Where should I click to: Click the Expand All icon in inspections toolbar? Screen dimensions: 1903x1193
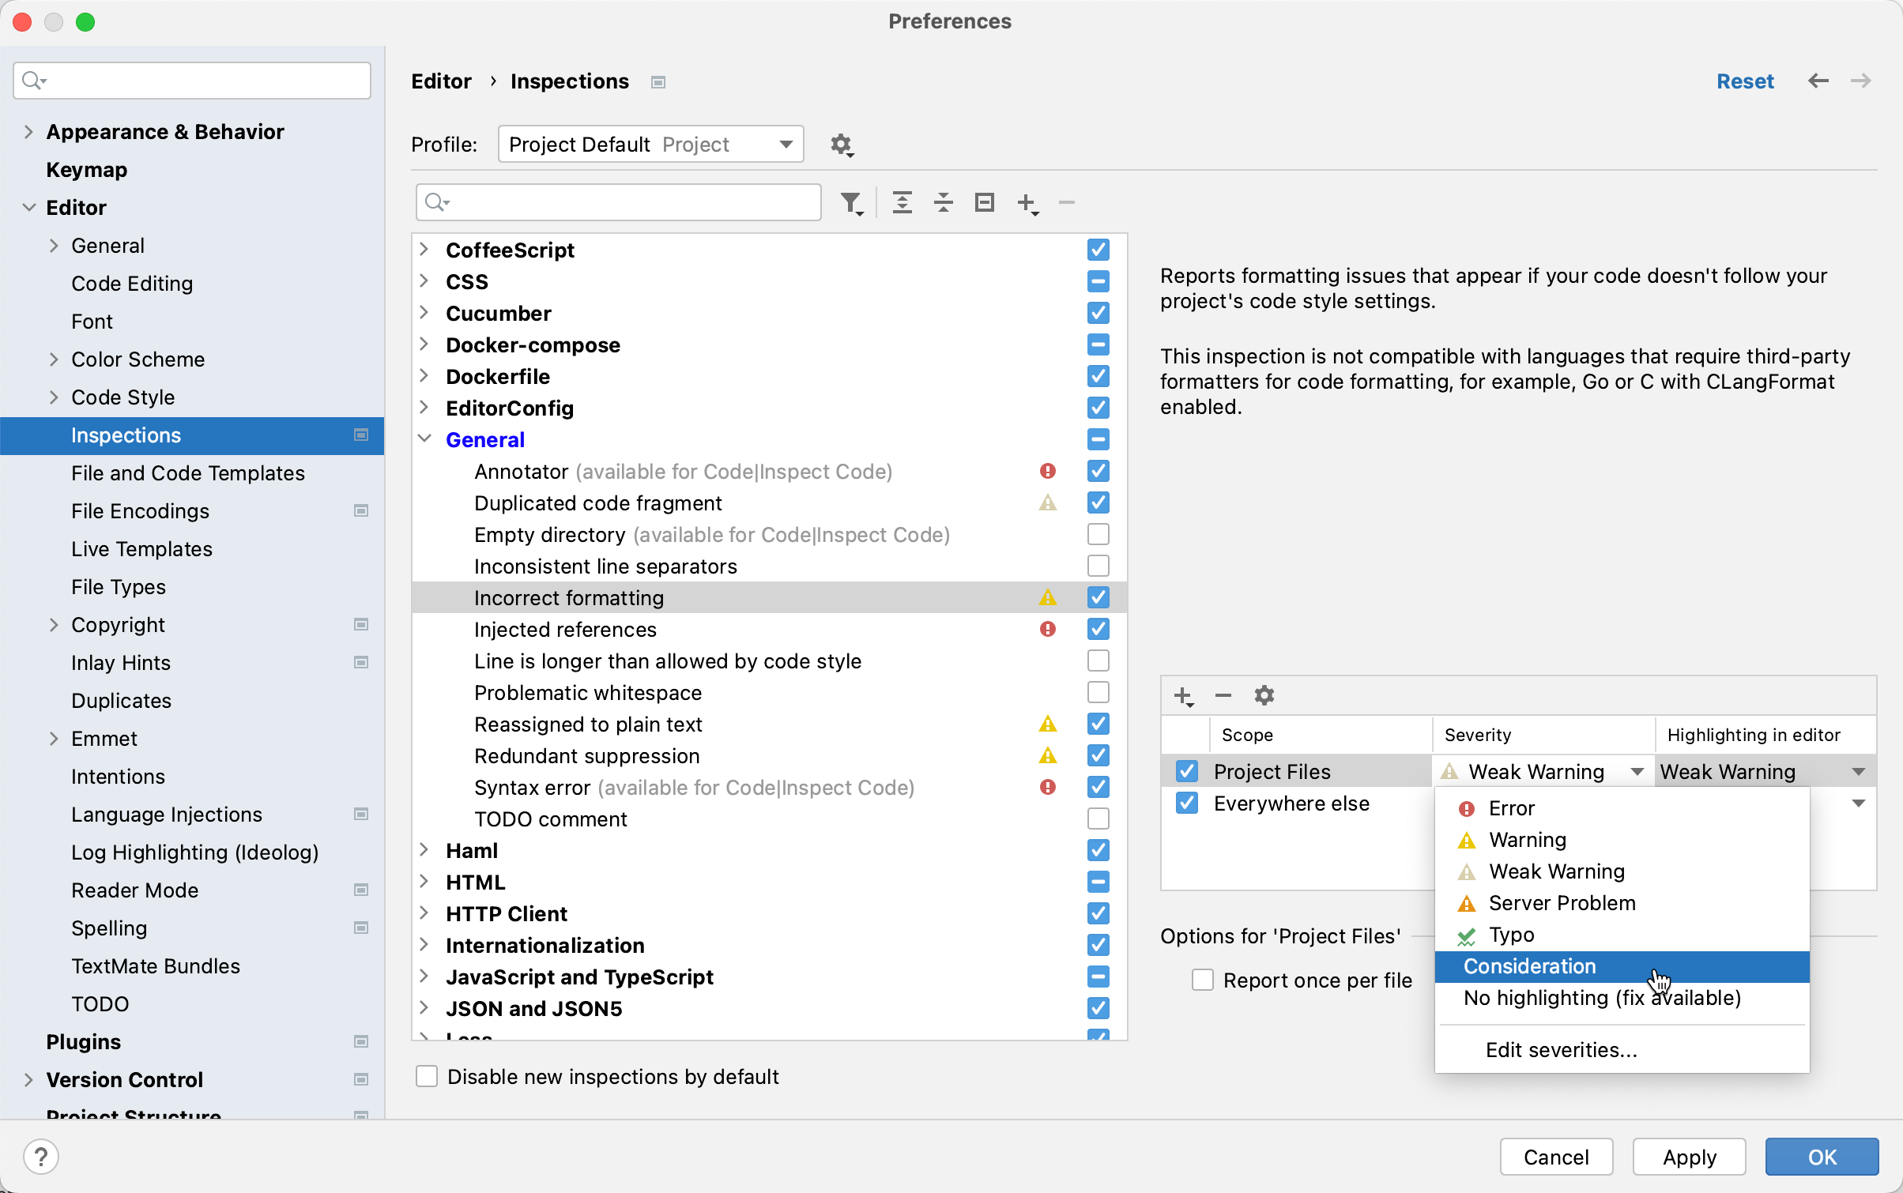[902, 203]
